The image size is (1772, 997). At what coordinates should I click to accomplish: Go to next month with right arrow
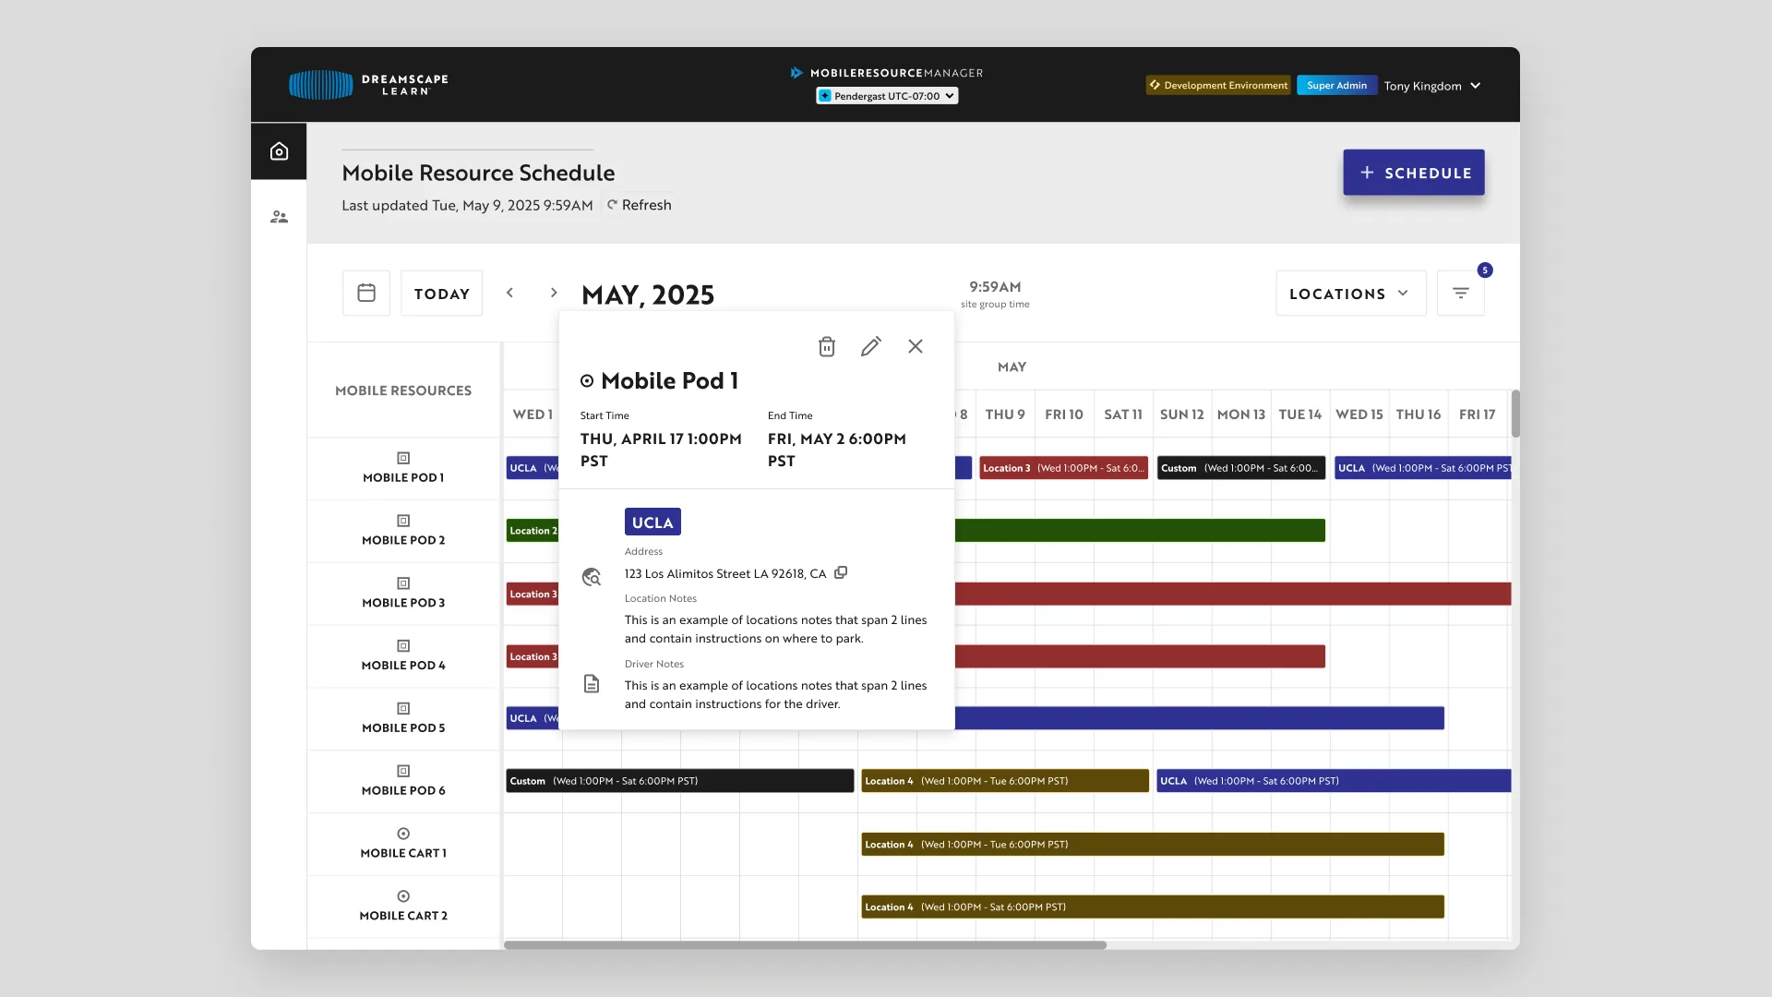pos(554,293)
